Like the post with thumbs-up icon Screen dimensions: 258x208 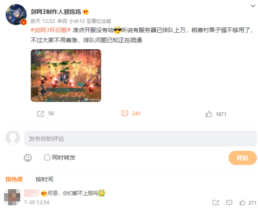coord(209,114)
